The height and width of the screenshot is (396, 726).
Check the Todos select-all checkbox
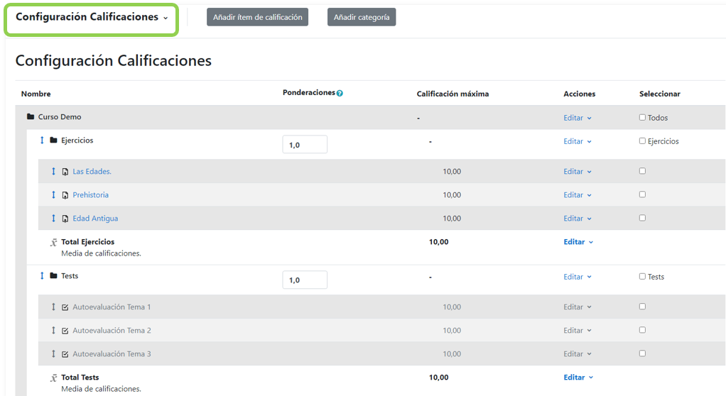pyautogui.click(x=642, y=118)
